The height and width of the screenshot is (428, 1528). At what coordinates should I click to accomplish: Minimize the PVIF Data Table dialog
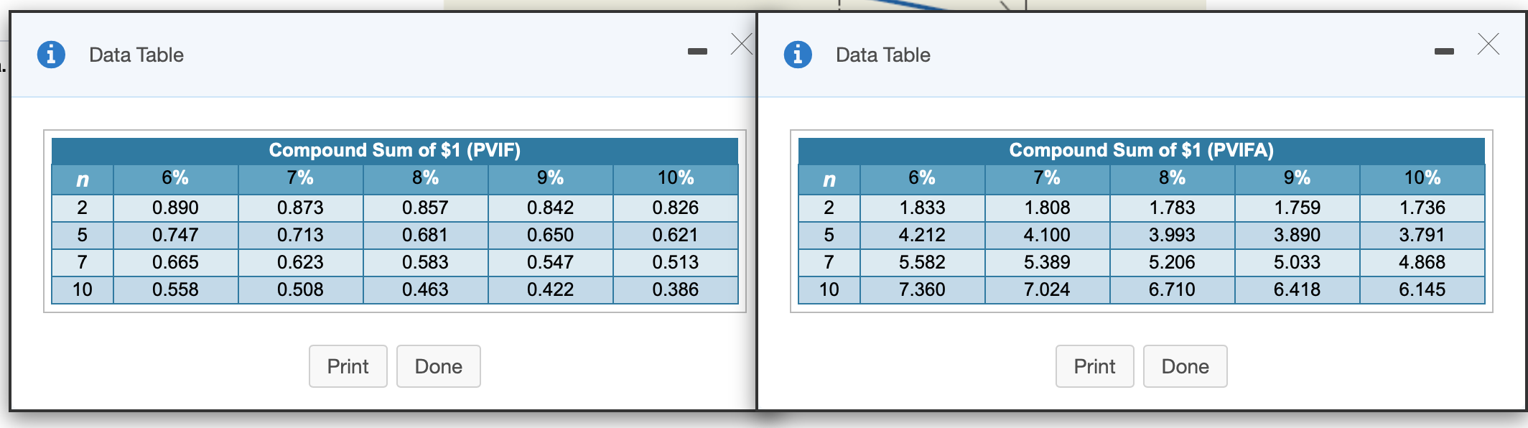(697, 52)
